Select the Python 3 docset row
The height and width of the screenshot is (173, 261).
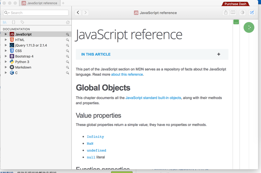(36, 62)
